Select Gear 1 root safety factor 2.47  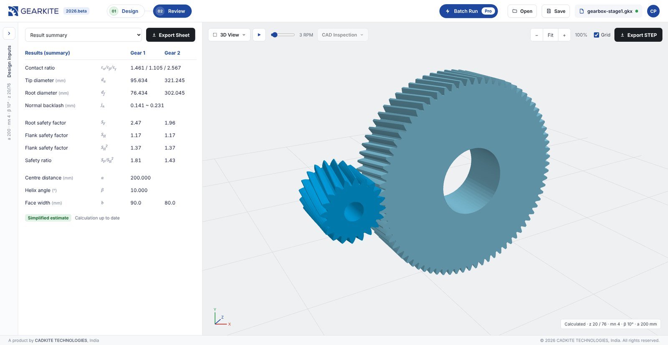[x=136, y=123]
